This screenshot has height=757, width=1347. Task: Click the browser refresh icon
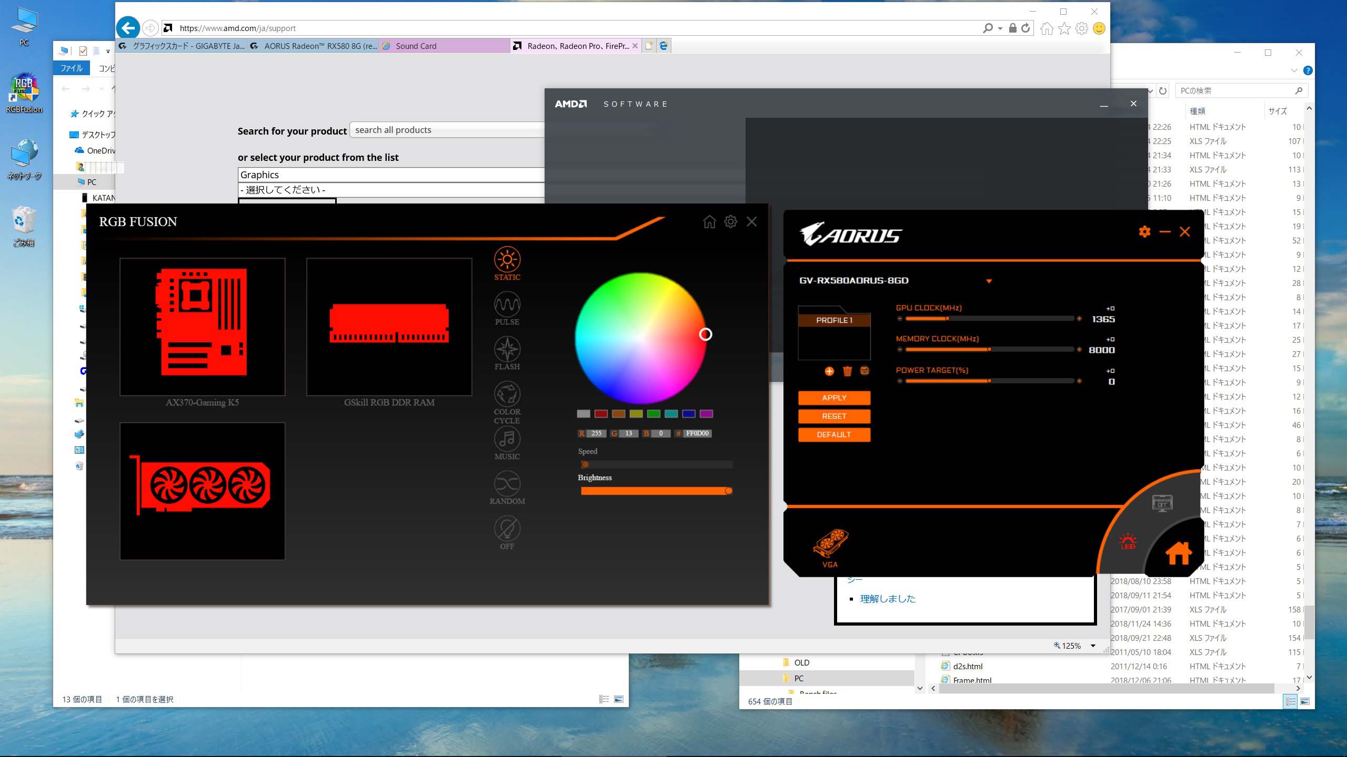1026,28
